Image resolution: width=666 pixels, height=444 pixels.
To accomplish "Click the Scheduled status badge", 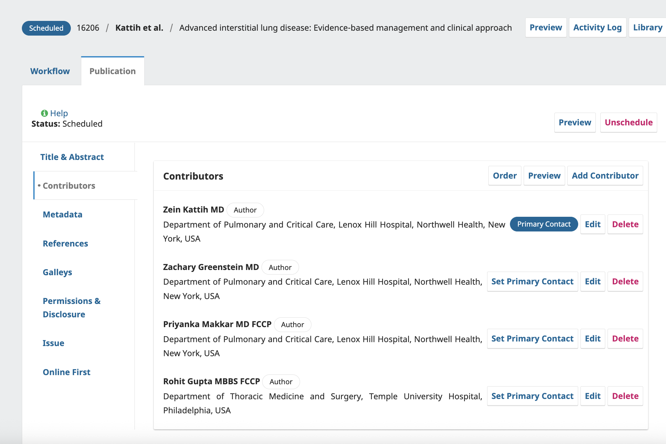I will pos(46,28).
